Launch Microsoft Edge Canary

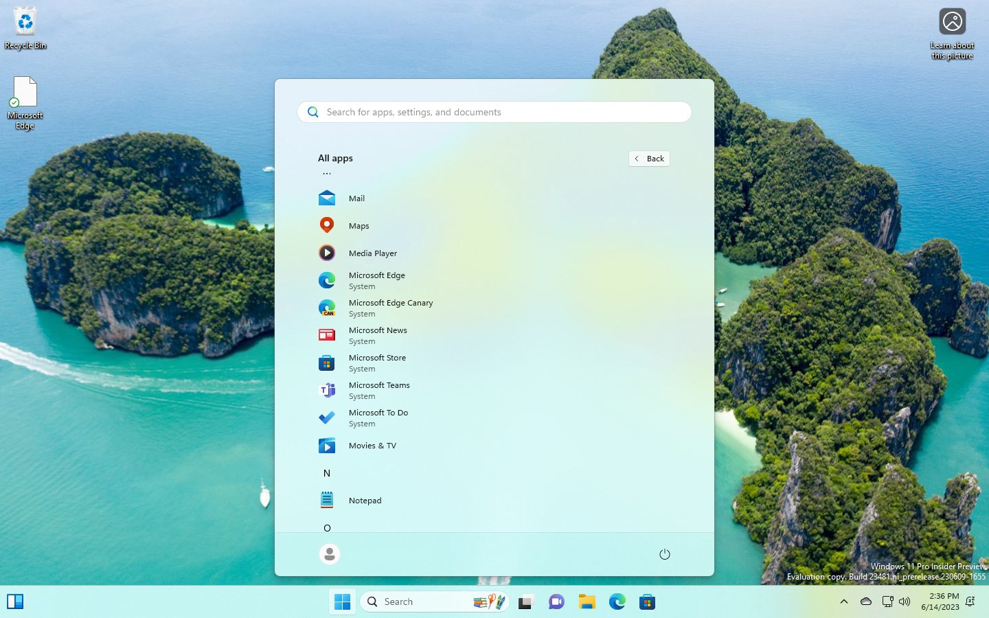pyautogui.click(x=391, y=308)
